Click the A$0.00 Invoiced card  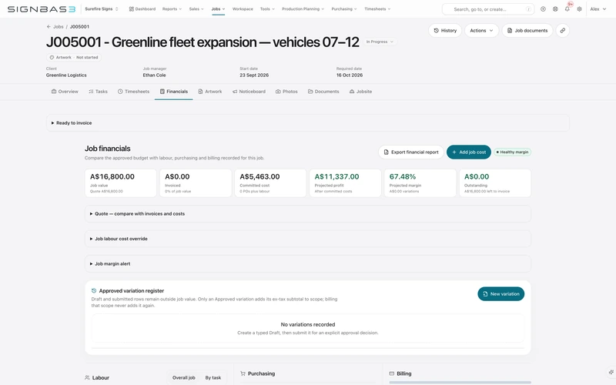[196, 183]
